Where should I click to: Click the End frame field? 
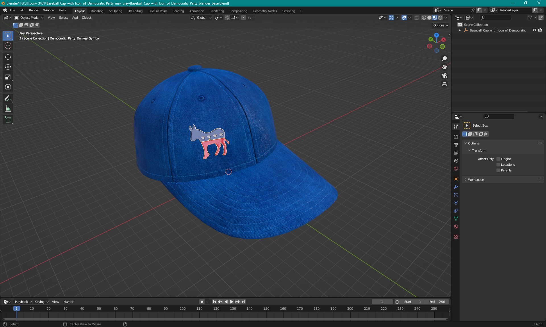[x=437, y=302]
